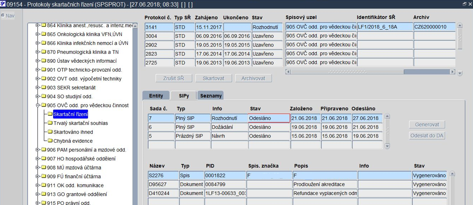This screenshot has width=473, height=205.
Task: Click the application icon in the title bar
Action: (4, 4)
